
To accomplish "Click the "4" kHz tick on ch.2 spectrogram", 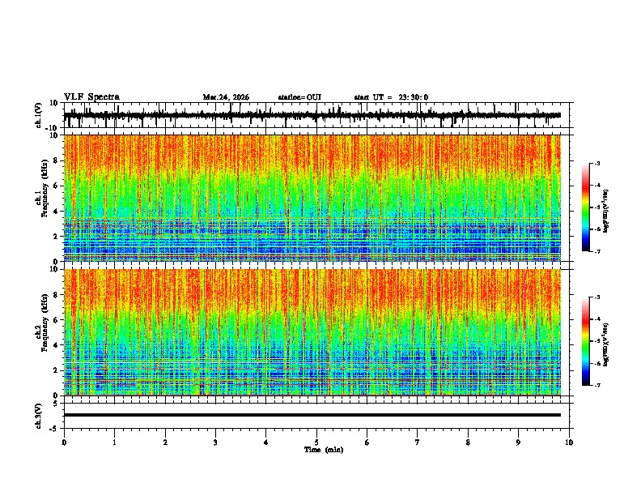I will coord(56,345).
